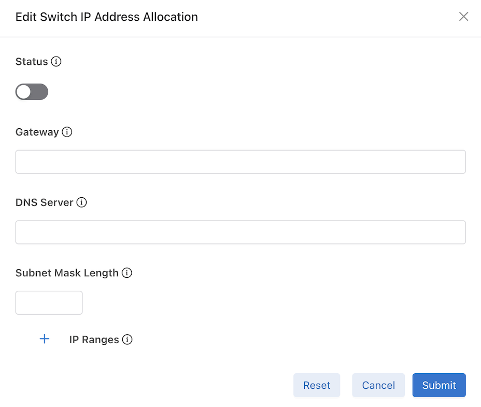Image resolution: width=481 pixels, height=407 pixels.
Task: Enable the Status toggle switch
Action: pos(32,92)
